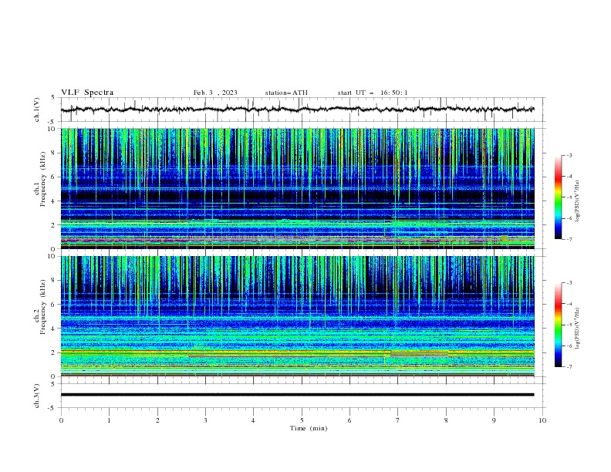Click the 'ch.1(V)' axis label
611x472 pixels.
pyautogui.click(x=37, y=110)
